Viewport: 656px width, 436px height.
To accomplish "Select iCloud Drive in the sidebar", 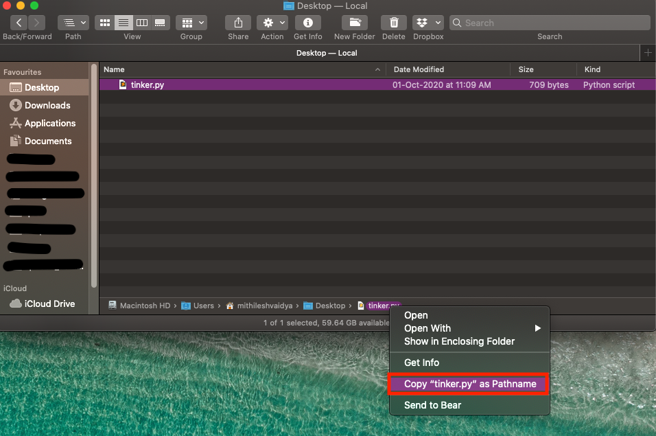I will 49,303.
